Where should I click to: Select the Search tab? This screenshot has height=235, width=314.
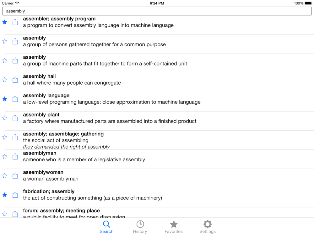[x=106, y=227]
